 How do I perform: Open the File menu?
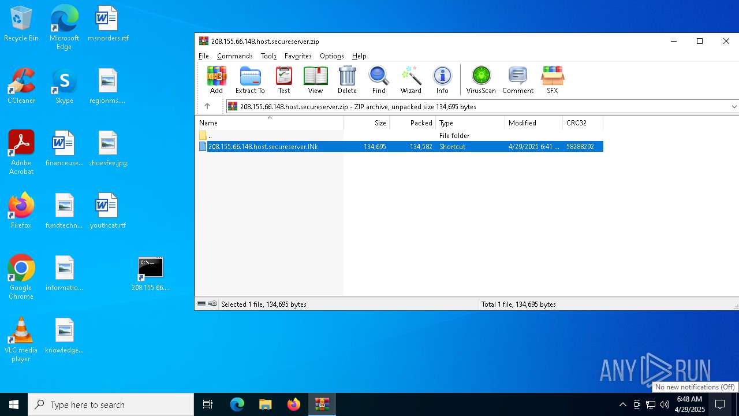(204, 56)
